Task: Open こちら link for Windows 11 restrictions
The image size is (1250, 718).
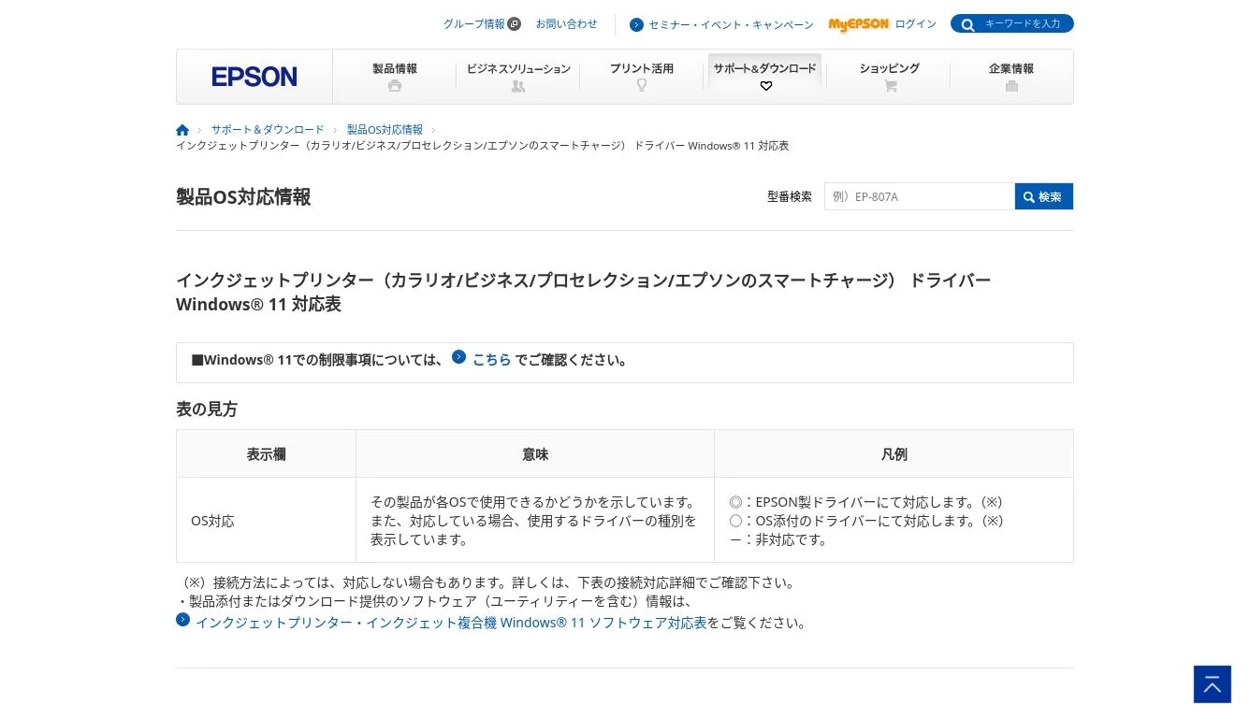Action: click(491, 360)
